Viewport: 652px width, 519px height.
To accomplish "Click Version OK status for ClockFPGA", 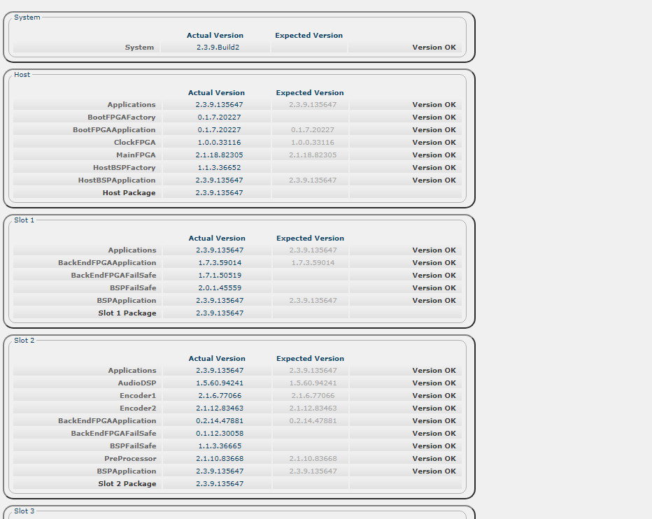I will (434, 142).
